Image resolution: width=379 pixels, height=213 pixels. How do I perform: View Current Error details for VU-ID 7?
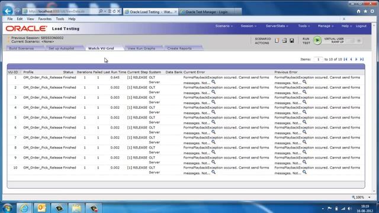coord(213,142)
